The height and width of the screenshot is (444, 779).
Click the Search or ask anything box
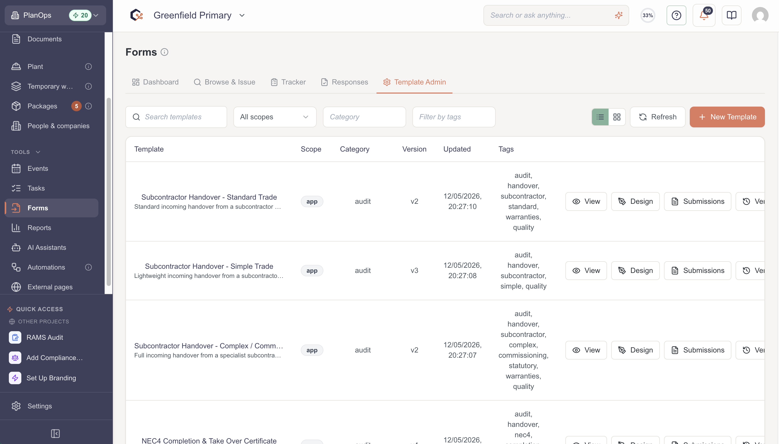tap(556, 15)
